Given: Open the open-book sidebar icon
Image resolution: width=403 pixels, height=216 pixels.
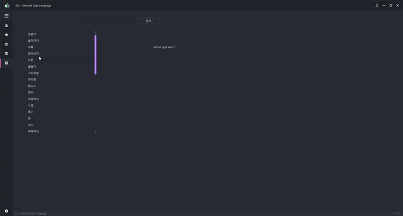Looking at the screenshot, I should (6, 53).
